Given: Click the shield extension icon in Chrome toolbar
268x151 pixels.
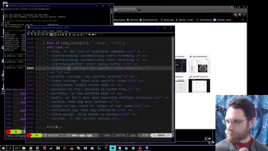Looking at the screenshot, I should point(240,15).
